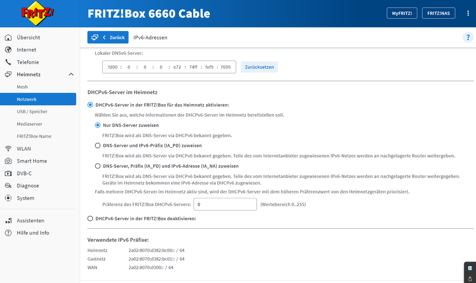
Task: Click the network devices icon in Zurück button
Action: 95,37
